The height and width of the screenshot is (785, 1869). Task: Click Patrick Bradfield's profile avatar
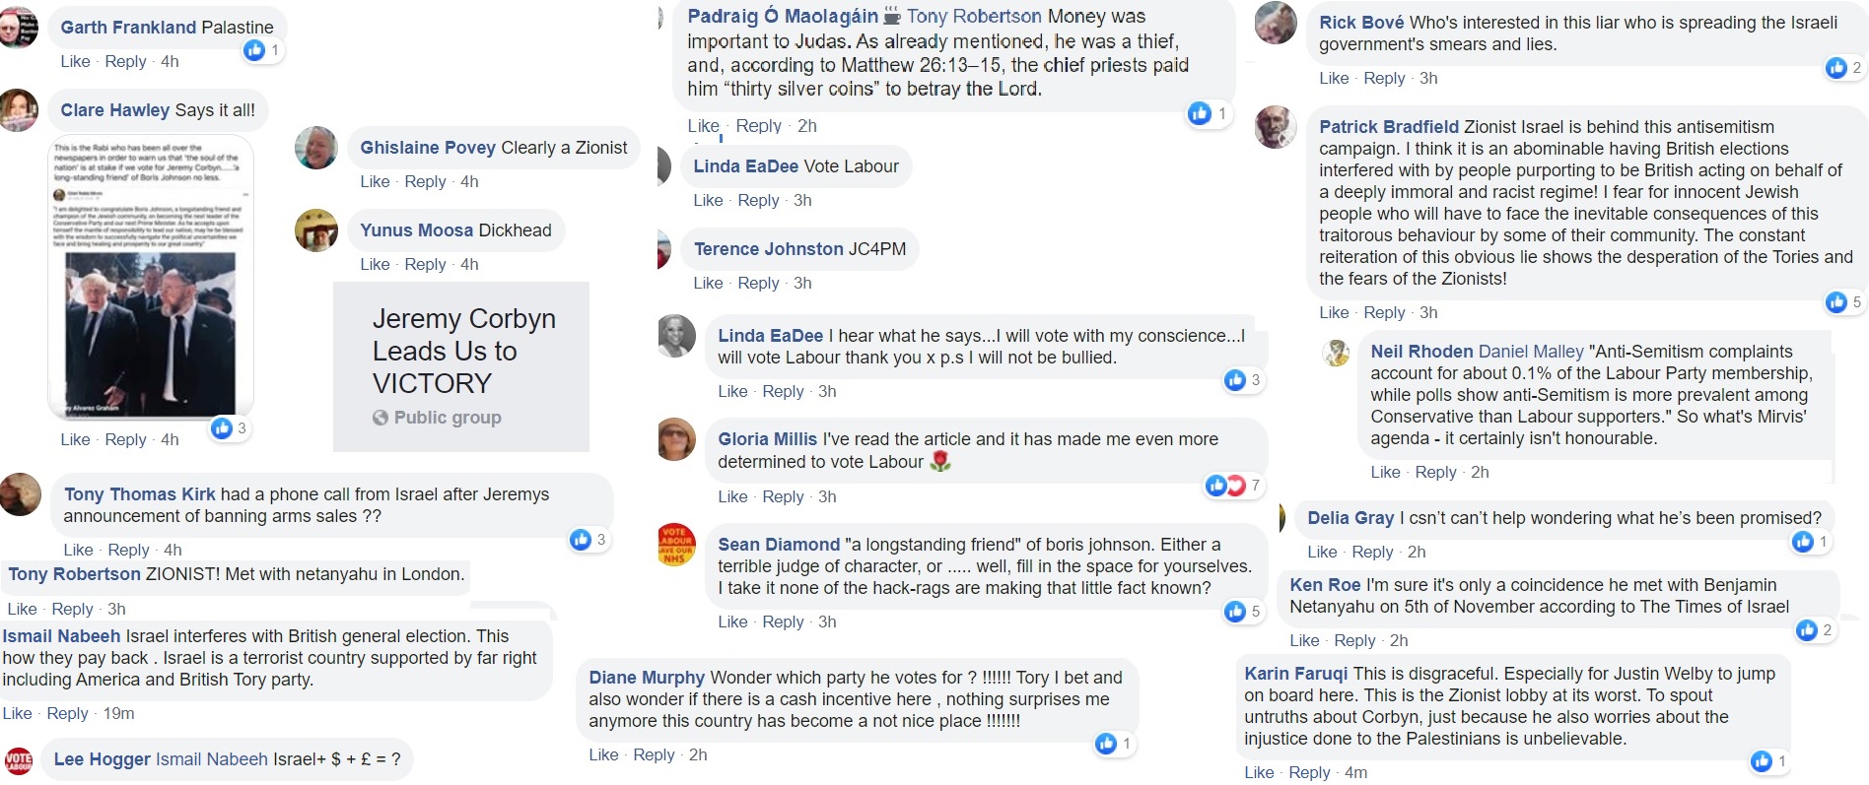pyautogui.click(x=1276, y=128)
